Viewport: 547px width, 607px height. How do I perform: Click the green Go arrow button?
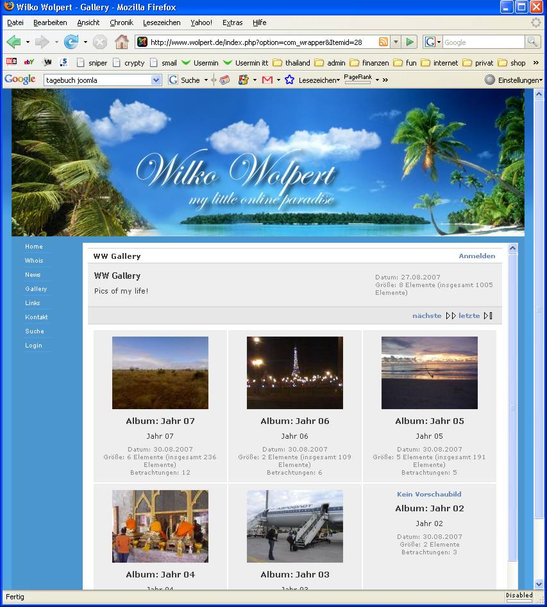[410, 42]
